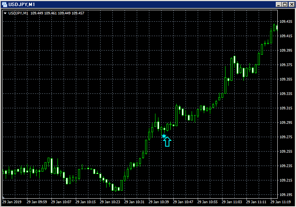296x207 pixels.
Task: Maximize the USDJPY,M1 chart window
Action: coord(285,4)
